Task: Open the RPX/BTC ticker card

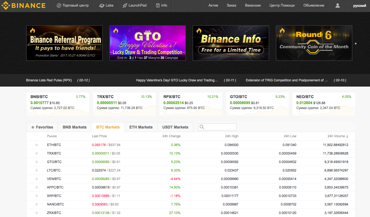Action: pyautogui.click(x=191, y=104)
